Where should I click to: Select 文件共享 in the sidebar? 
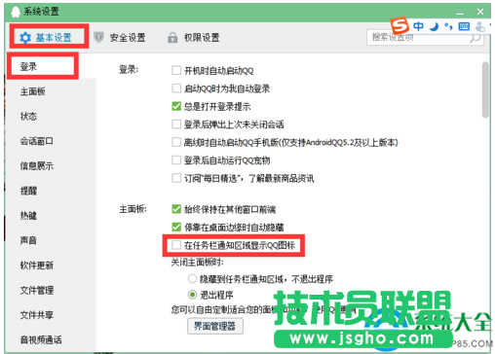coord(37,315)
